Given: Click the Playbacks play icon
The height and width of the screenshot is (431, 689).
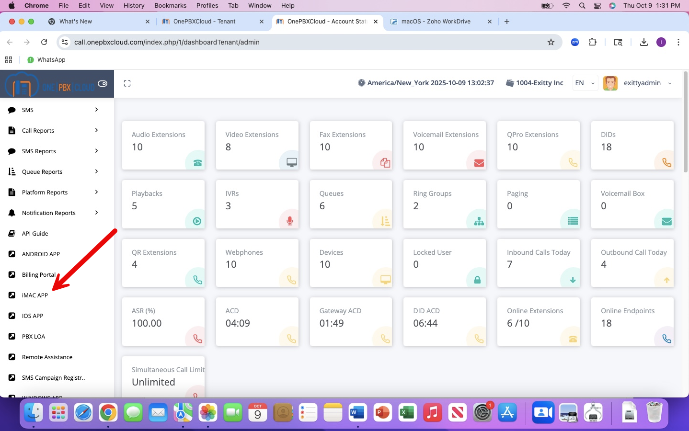Looking at the screenshot, I should 197,221.
